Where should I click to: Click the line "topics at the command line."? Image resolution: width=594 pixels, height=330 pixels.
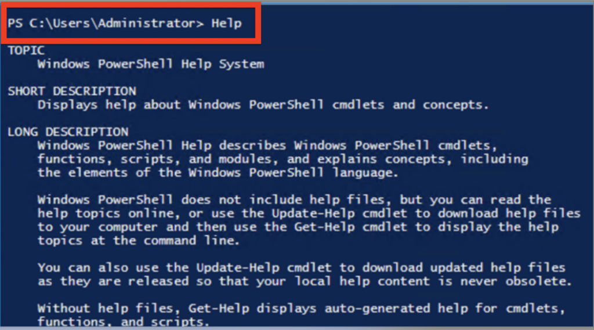tap(139, 240)
